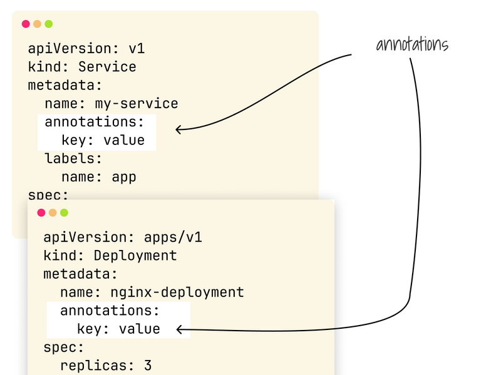
Task: Click the 'kind: Service' line
Action: [82, 67]
